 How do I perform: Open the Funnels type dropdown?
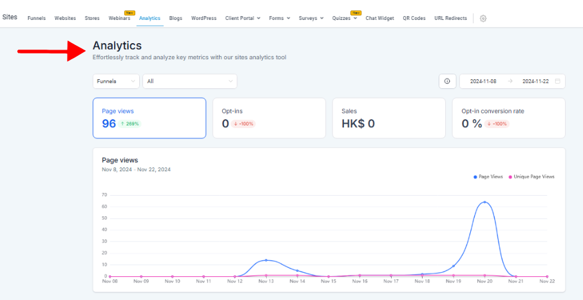pyautogui.click(x=116, y=81)
